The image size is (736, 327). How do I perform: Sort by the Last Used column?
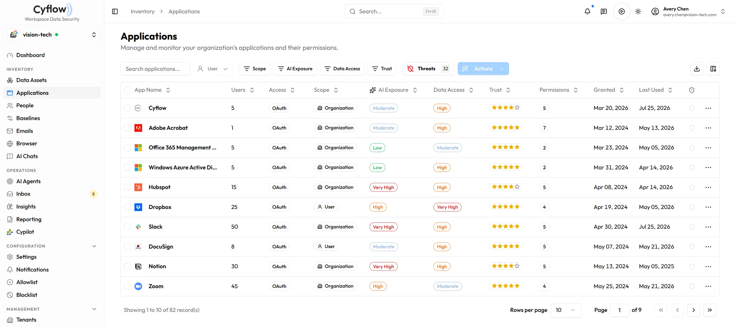pyautogui.click(x=655, y=90)
